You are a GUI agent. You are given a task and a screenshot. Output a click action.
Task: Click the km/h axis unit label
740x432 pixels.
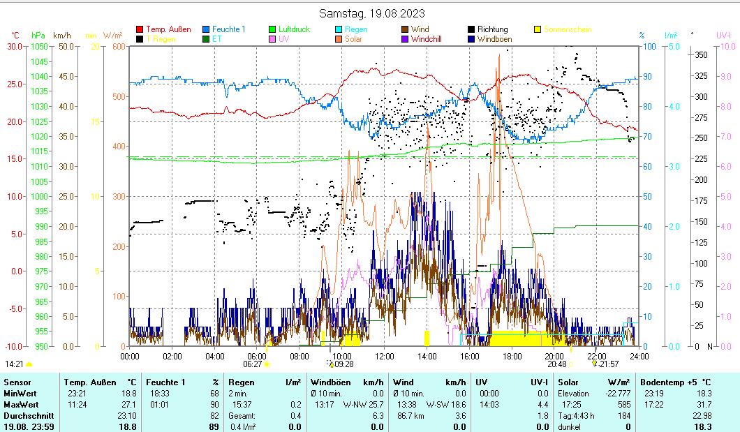coord(62,36)
